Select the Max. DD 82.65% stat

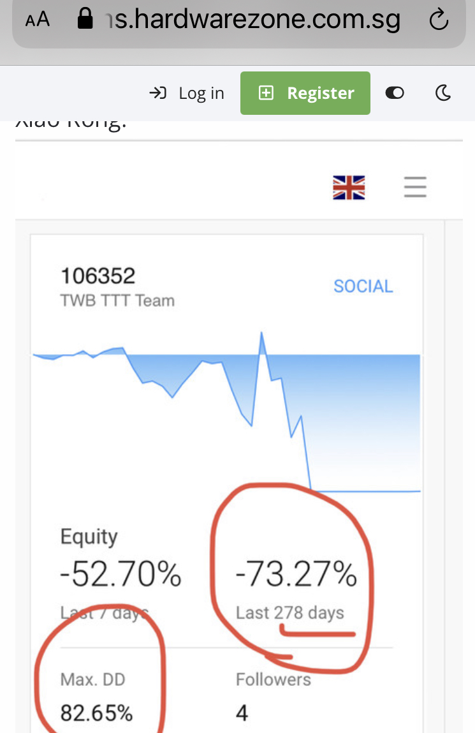click(97, 697)
